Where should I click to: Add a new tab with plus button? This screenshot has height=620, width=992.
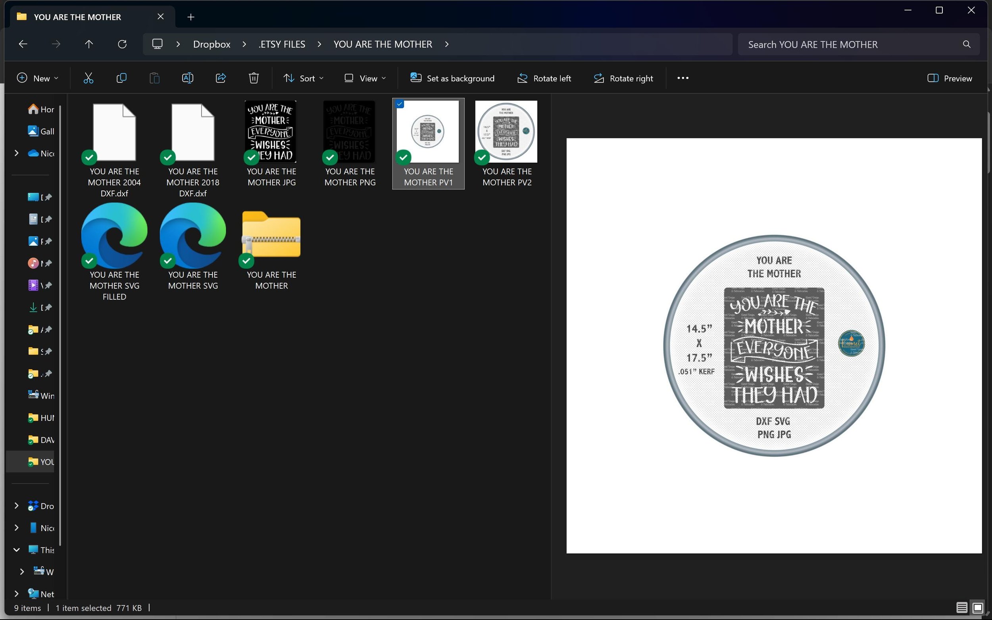click(191, 17)
